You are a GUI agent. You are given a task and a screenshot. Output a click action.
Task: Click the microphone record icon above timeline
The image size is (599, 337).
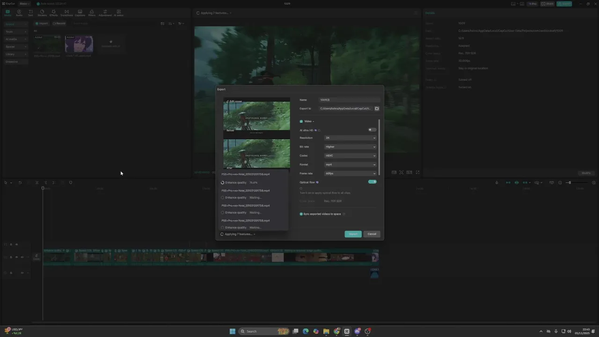[497, 183]
